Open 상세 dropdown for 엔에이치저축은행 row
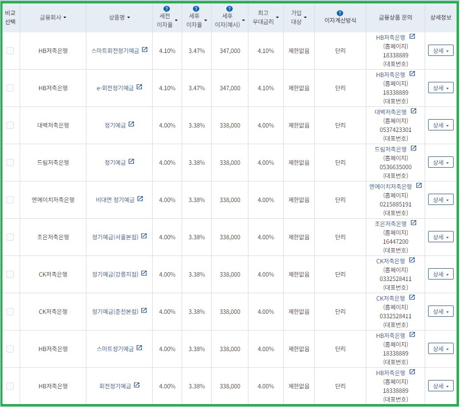This screenshot has height=407, width=460. tap(441, 200)
